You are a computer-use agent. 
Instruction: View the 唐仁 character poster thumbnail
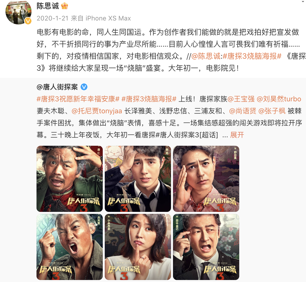(69, 179)
